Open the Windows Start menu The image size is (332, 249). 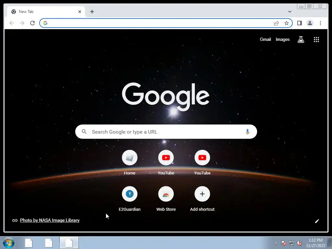[9, 243]
